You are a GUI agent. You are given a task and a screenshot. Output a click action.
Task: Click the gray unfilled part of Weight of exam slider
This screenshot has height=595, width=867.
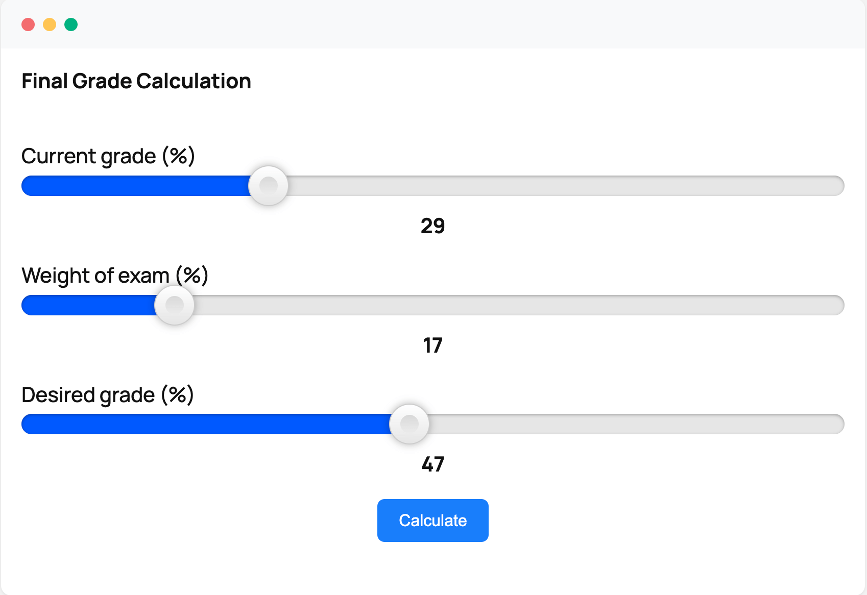coord(519,305)
